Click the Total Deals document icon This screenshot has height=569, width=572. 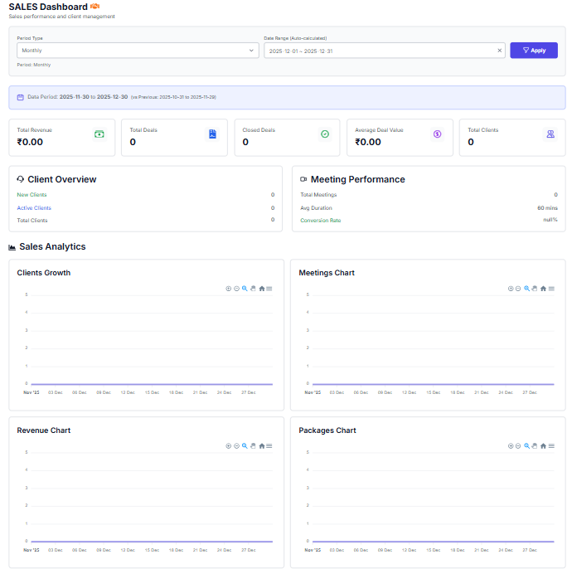[x=212, y=134]
